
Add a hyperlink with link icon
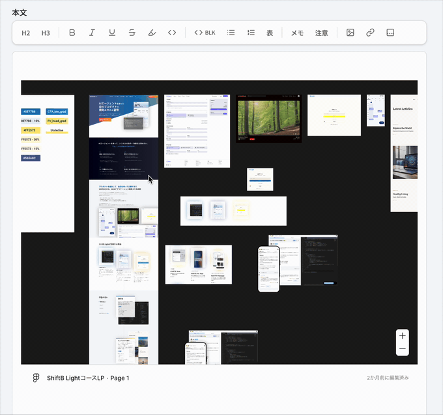point(370,33)
